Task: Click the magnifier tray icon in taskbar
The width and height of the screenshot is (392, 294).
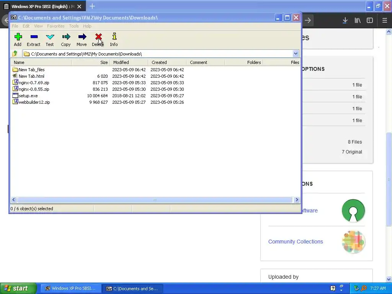Action: [x=364, y=288]
